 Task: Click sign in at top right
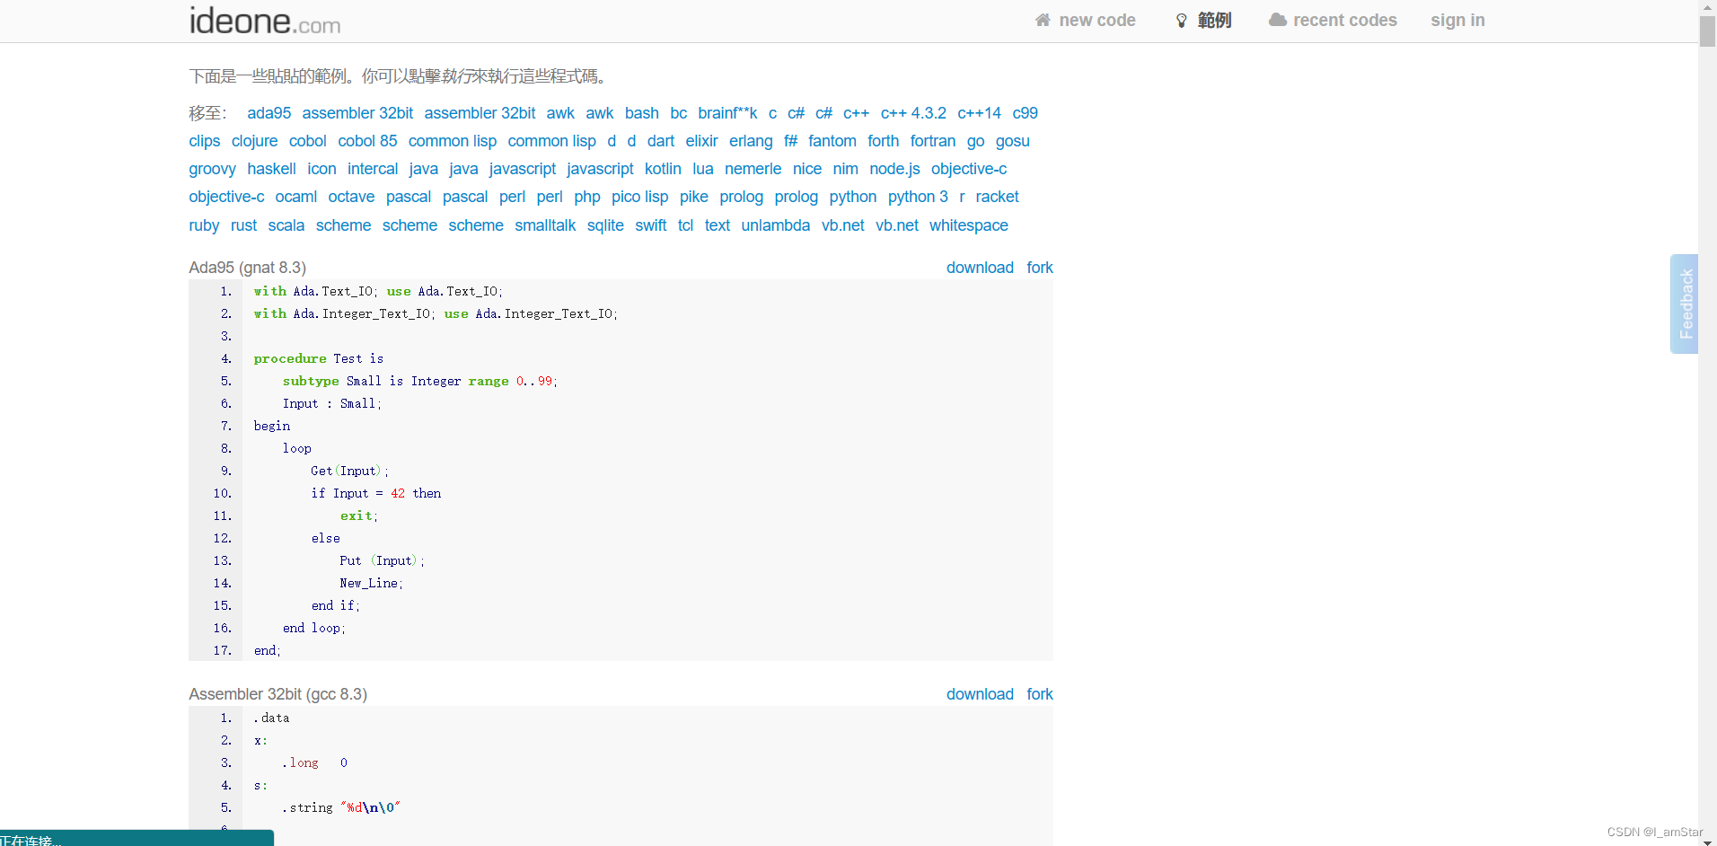tap(1457, 20)
